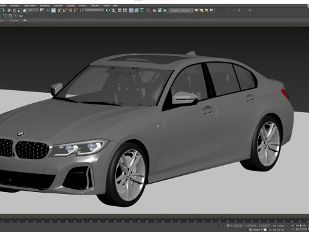Open the Rendering menu

44,6
